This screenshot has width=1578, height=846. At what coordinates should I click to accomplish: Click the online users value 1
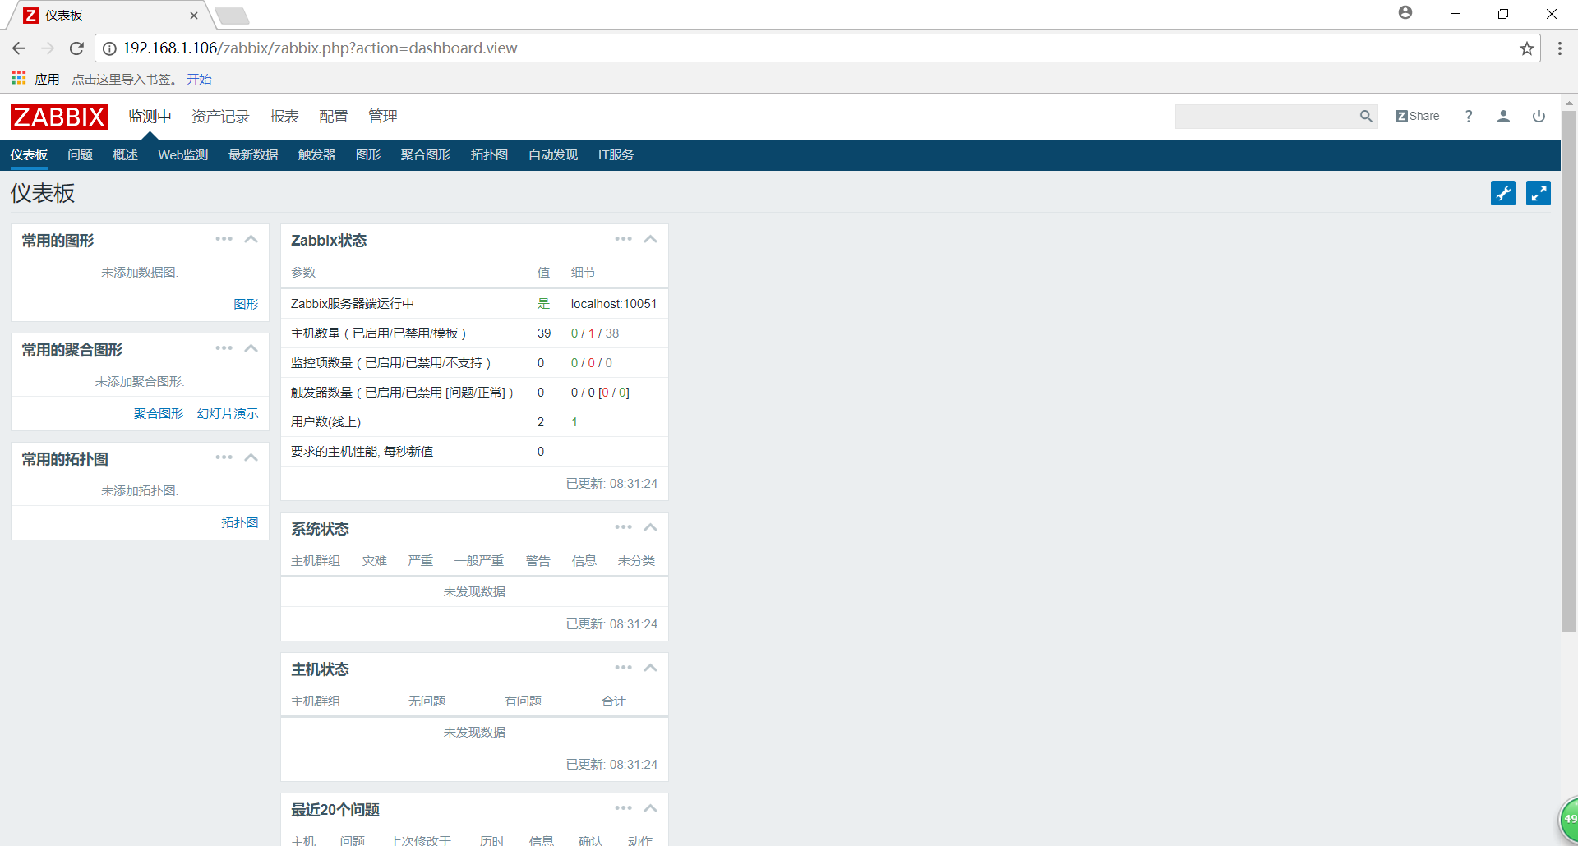tap(574, 422)
